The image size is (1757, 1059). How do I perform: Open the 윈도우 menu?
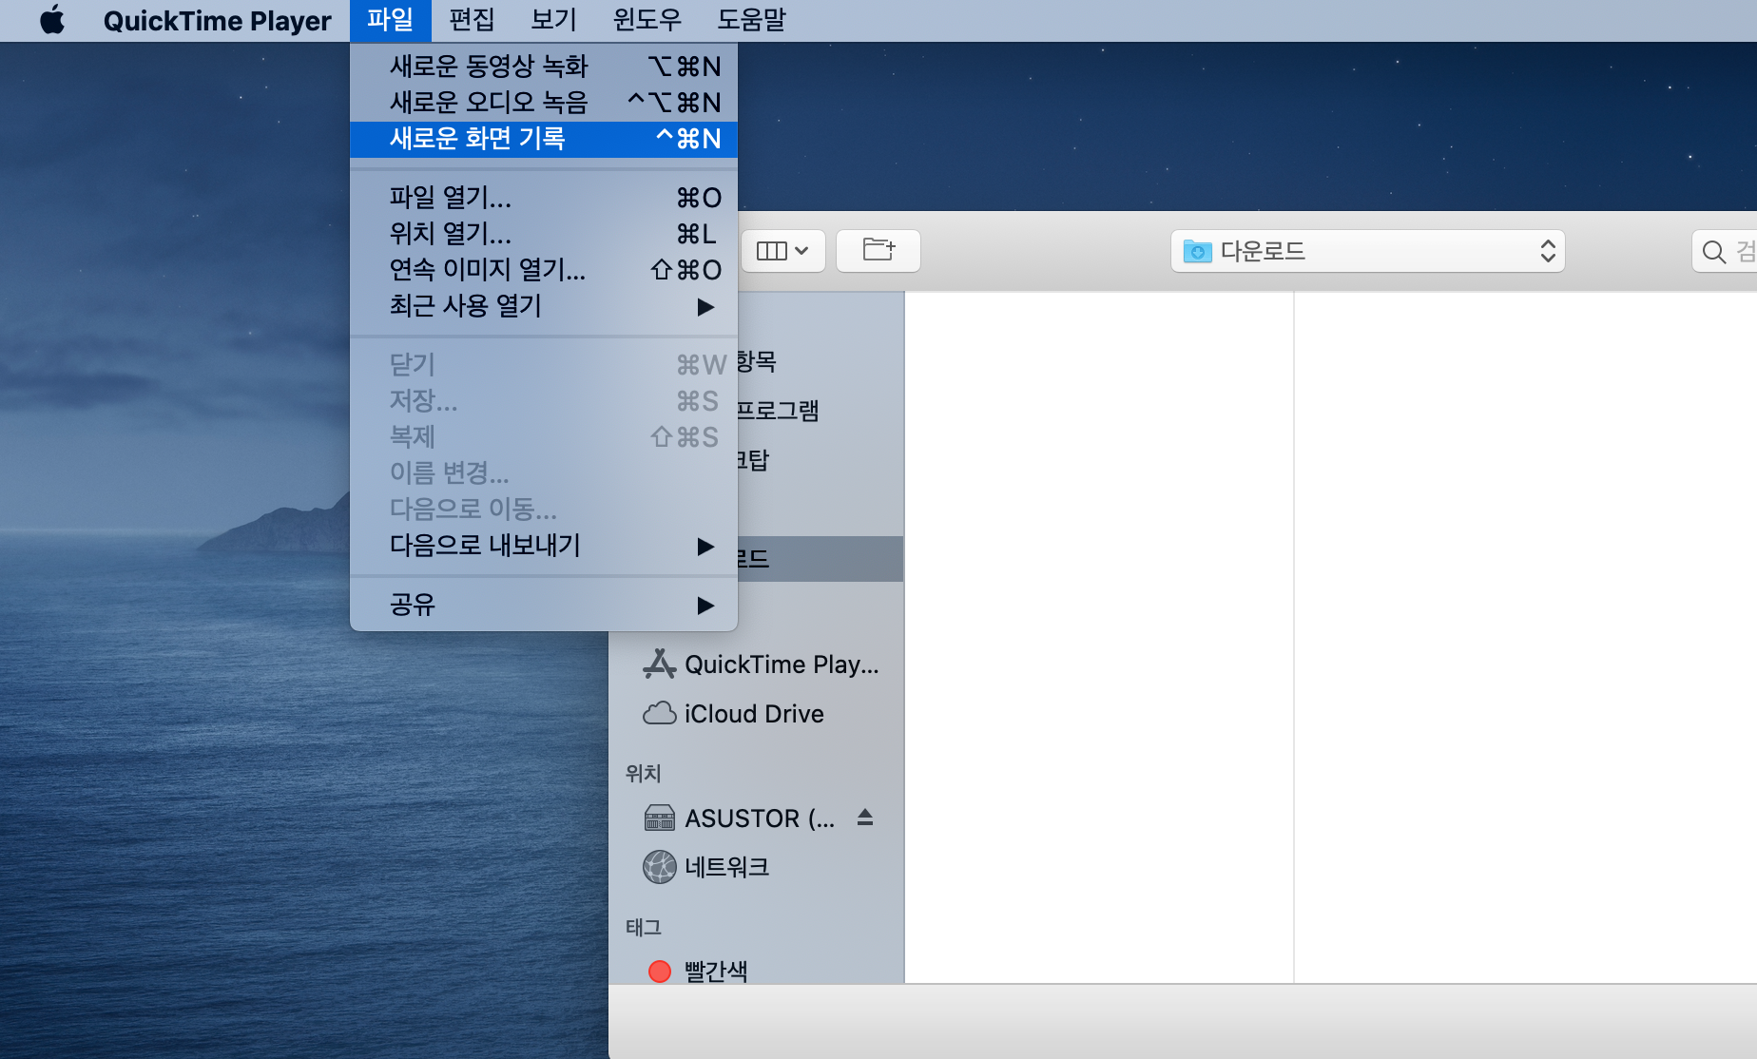point(647,20)
